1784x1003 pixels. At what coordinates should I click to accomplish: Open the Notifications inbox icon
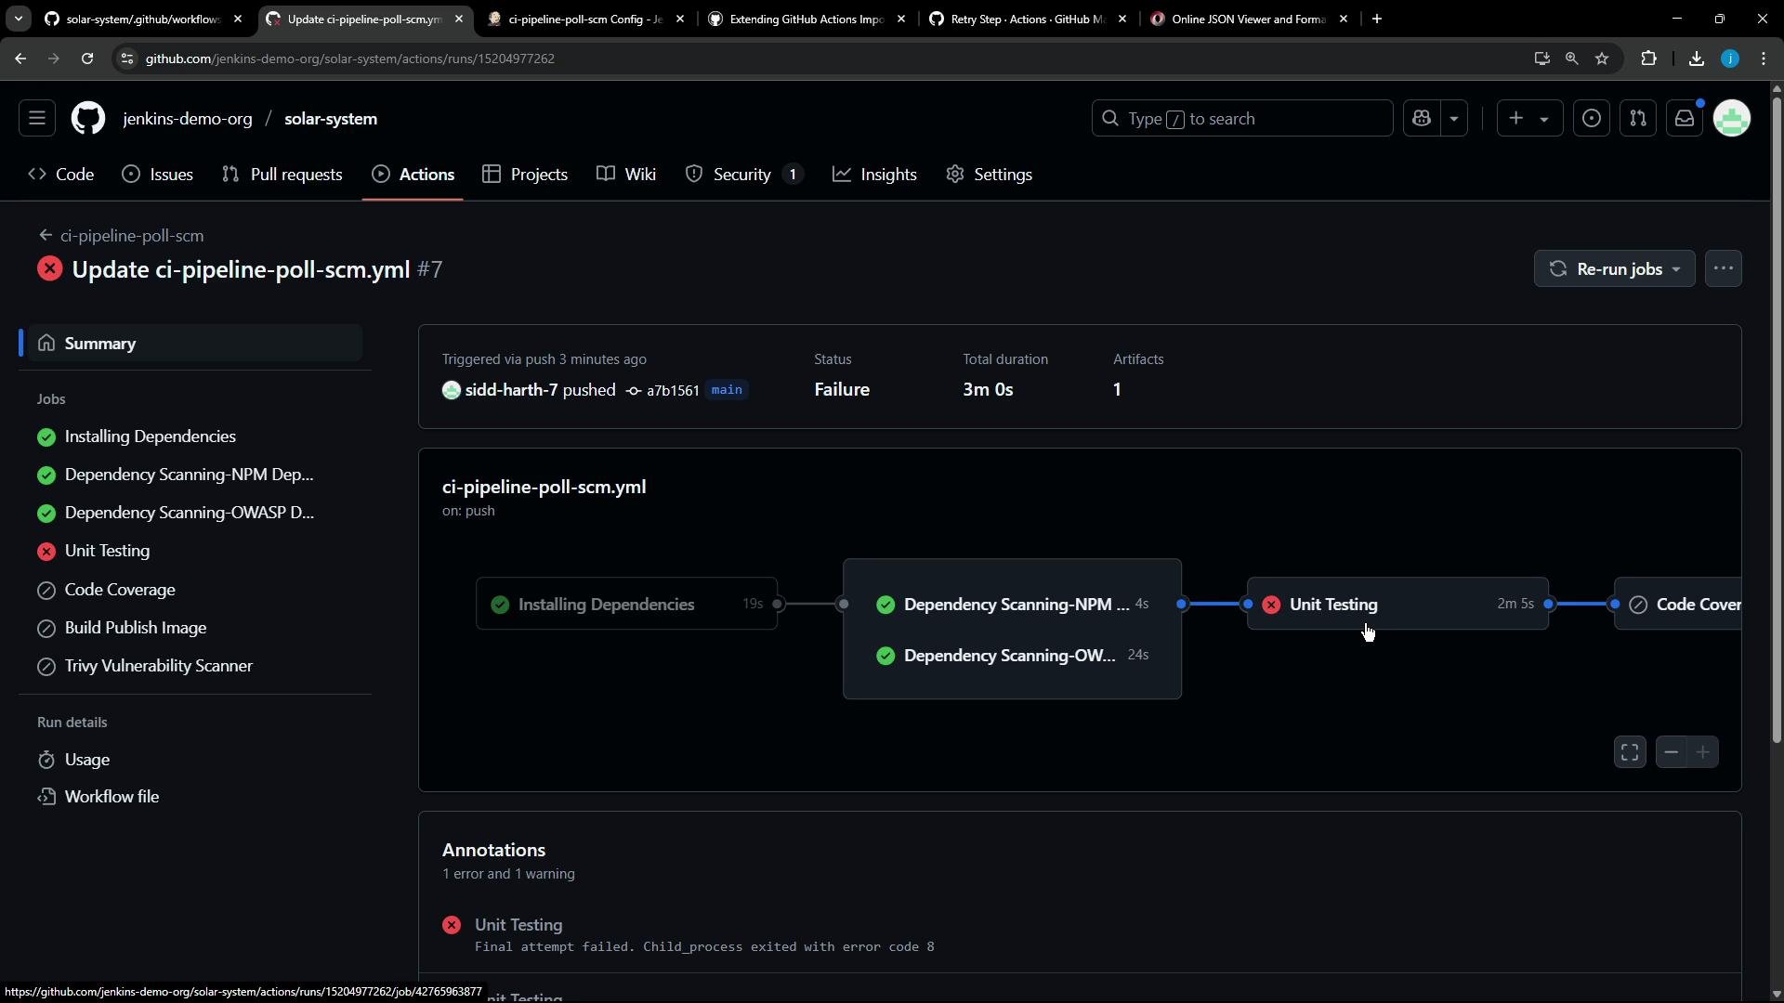tap(1685, 119)
